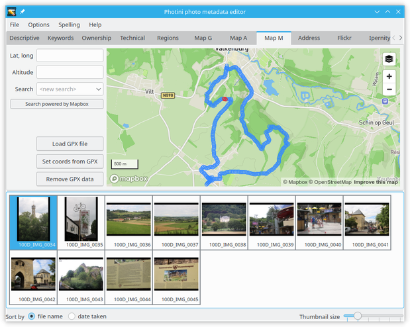Viewport: 410px width, 327px height.
Task: Switch to the Ownership tab
Action: coord(97,38)
